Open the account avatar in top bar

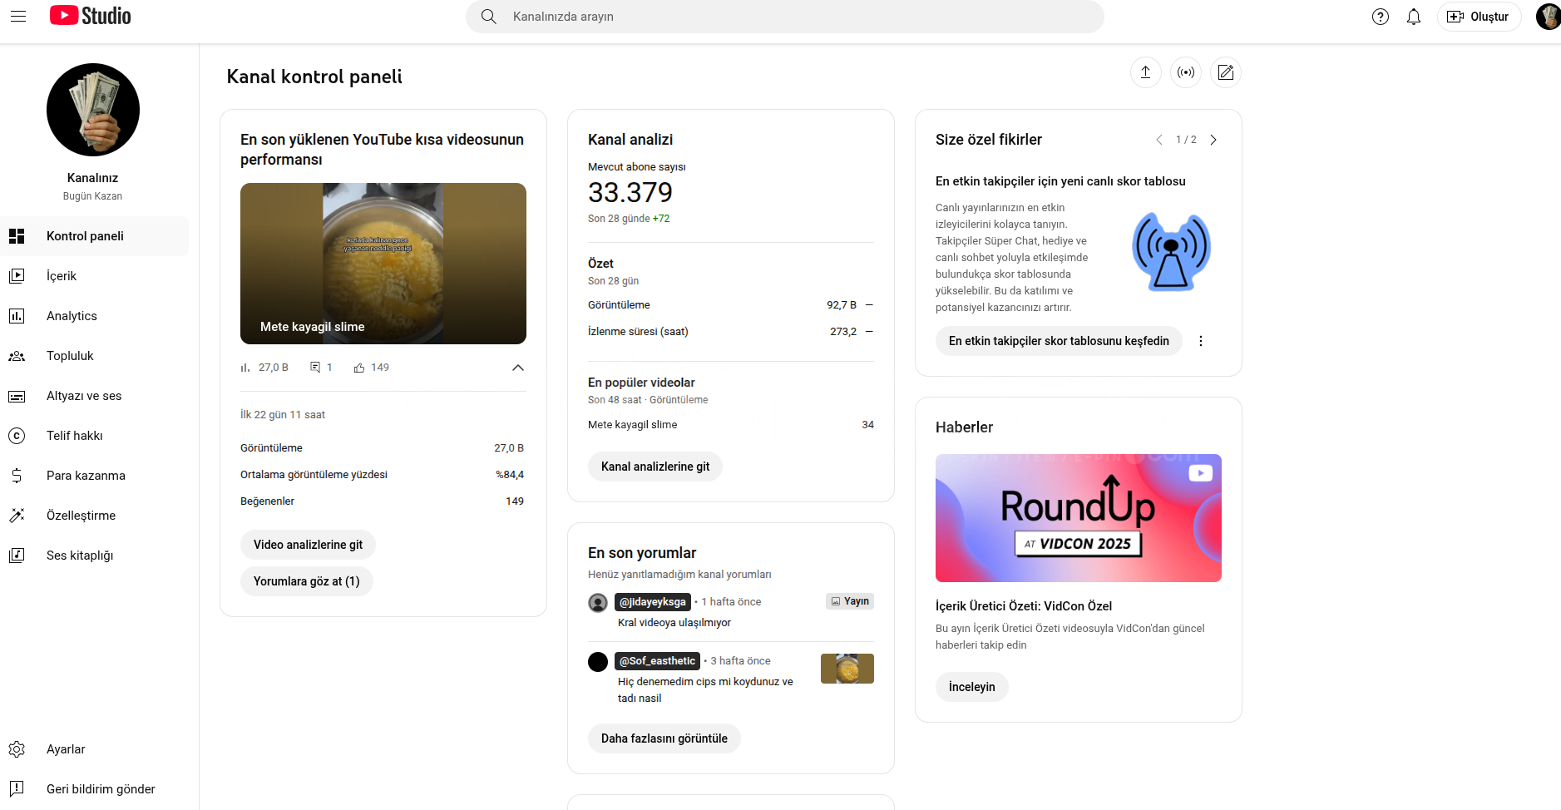(1548, 17)
